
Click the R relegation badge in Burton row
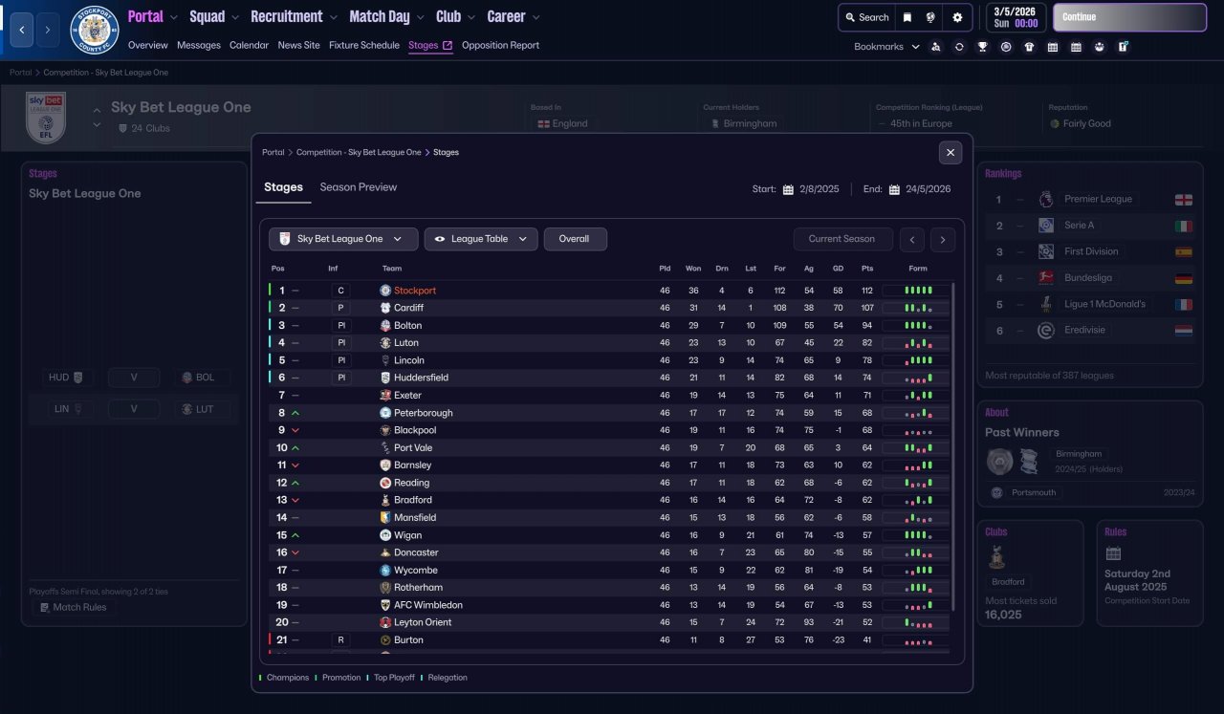coord(340,639)
